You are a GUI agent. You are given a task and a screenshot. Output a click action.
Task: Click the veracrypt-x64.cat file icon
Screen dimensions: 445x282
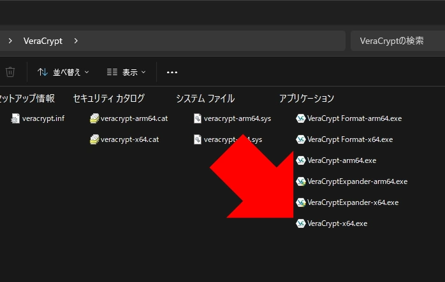[94, 139]
